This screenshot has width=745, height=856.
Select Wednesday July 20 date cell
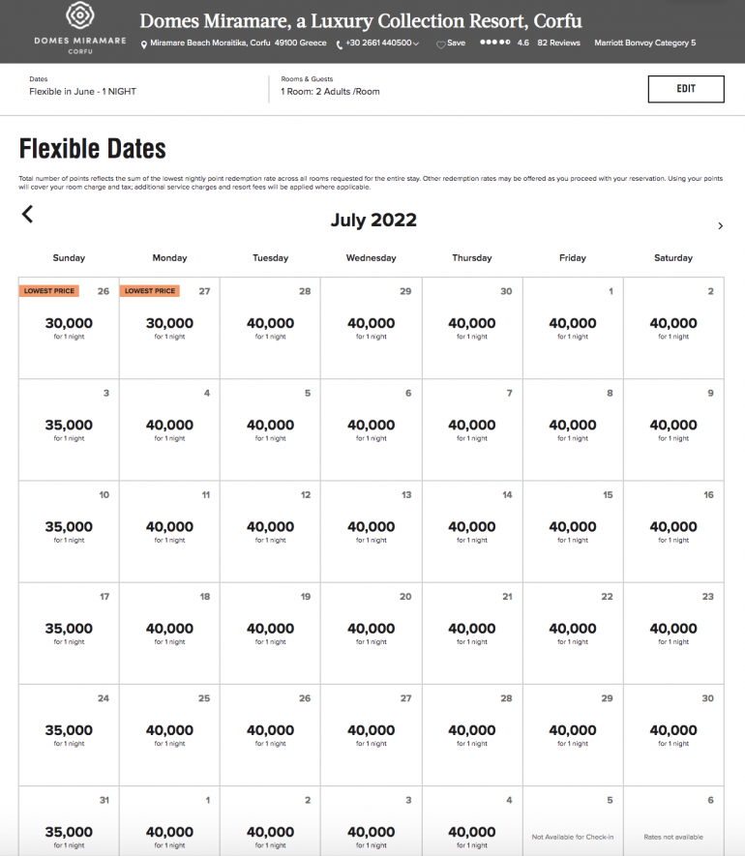[371, 633]
